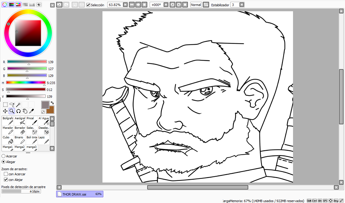Choose the Cubo bucket fill tool

point(8,140)
